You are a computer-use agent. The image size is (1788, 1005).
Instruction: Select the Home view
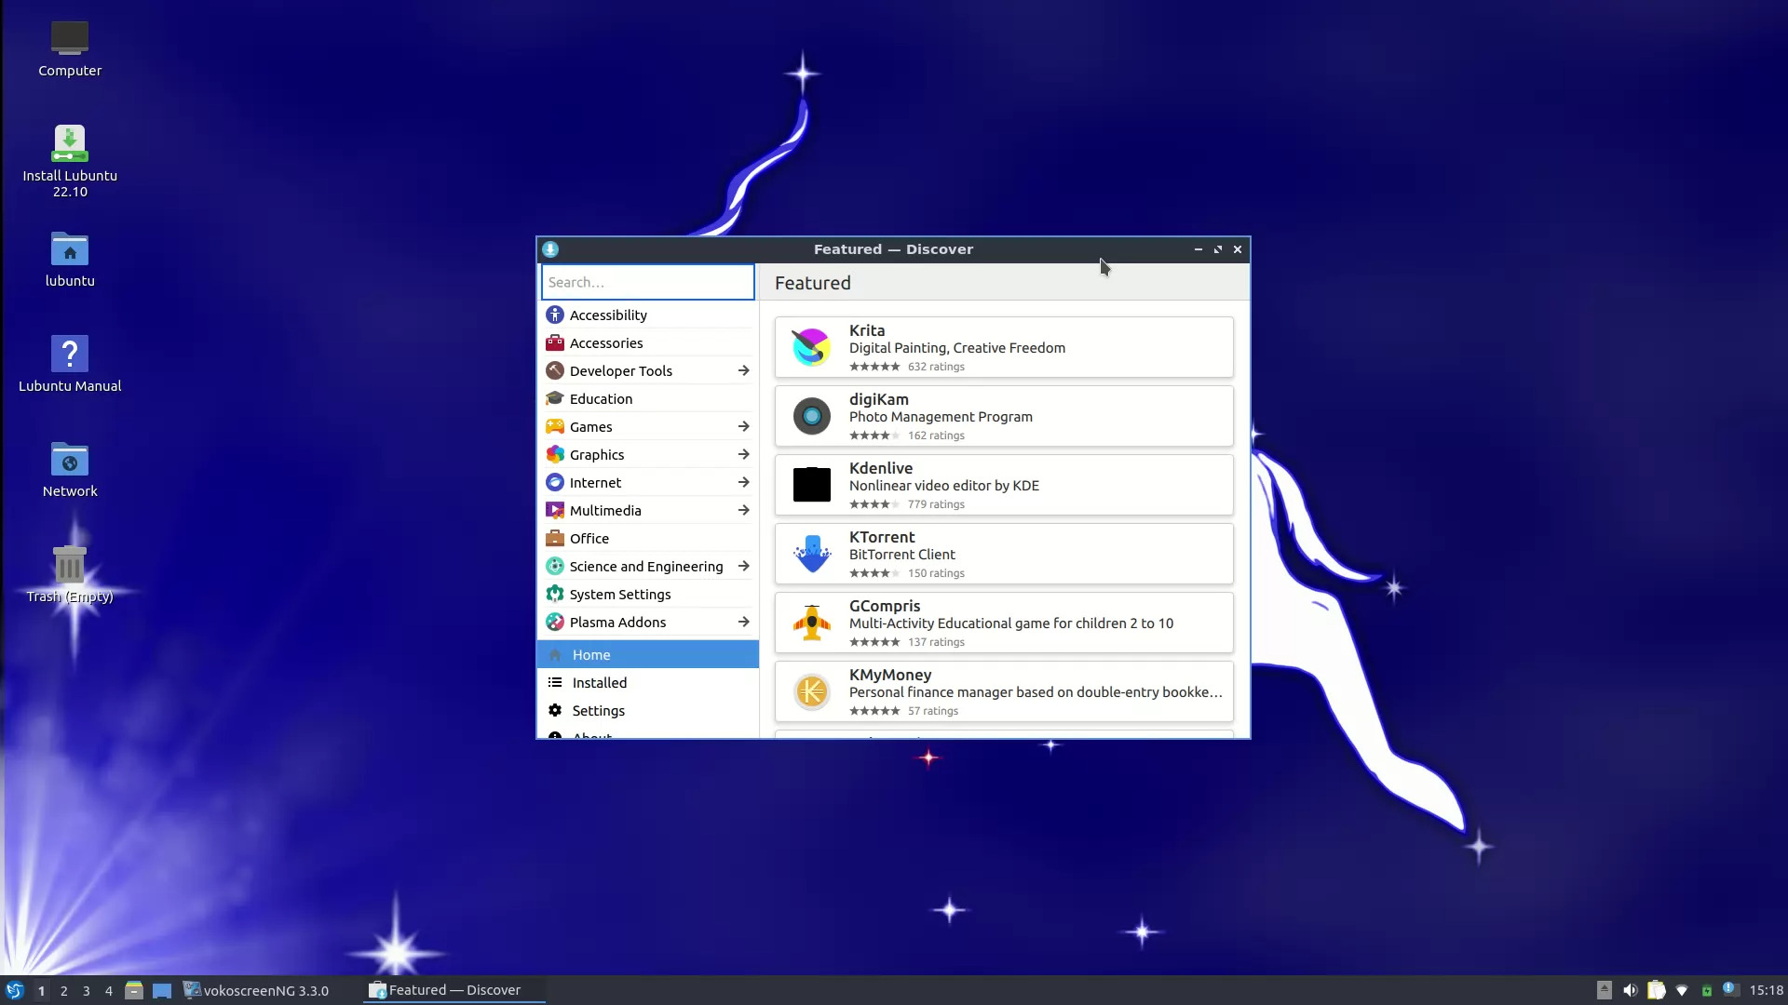[x=591, y=654]
